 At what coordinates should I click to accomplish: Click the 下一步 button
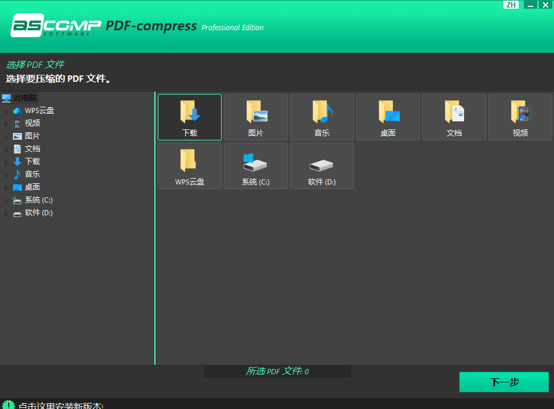[504, 382]
